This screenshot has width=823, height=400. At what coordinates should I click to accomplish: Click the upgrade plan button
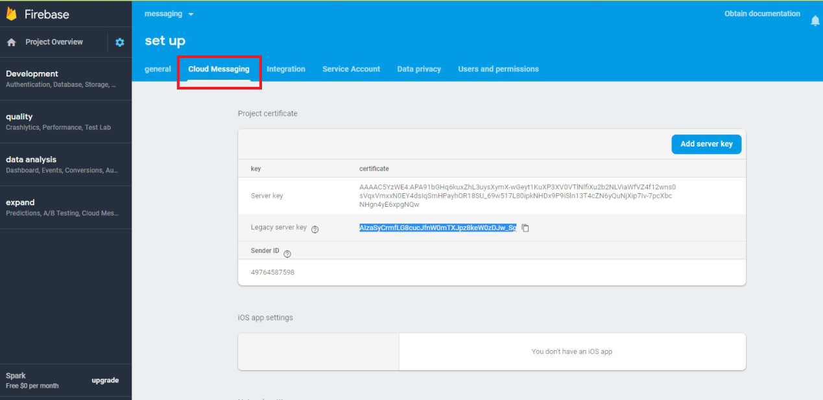(105, 381)
